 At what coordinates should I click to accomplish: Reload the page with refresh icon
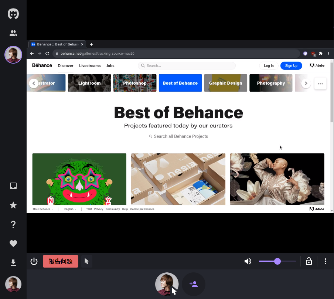coord(47,54)
